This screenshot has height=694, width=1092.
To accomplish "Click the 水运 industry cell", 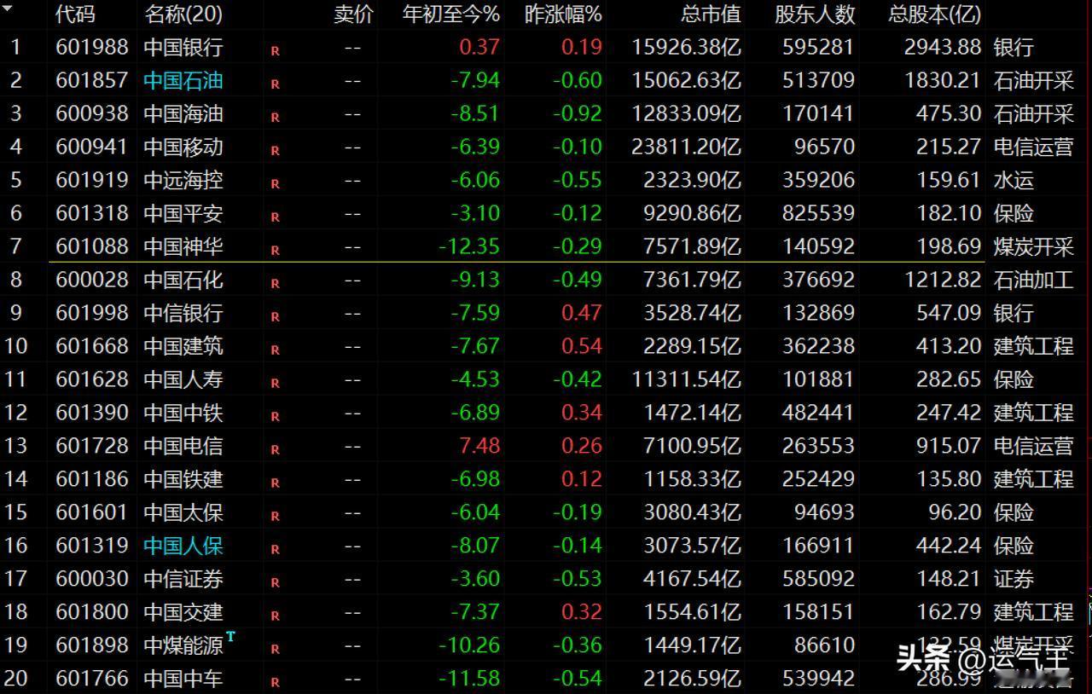I will tap(1014, 180).
